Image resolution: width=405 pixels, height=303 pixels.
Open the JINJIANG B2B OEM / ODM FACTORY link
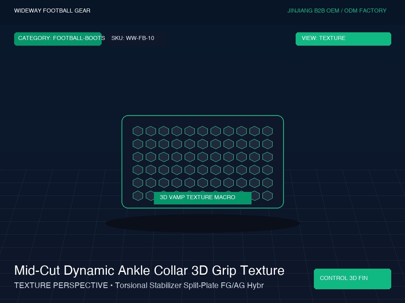point(337,11)
